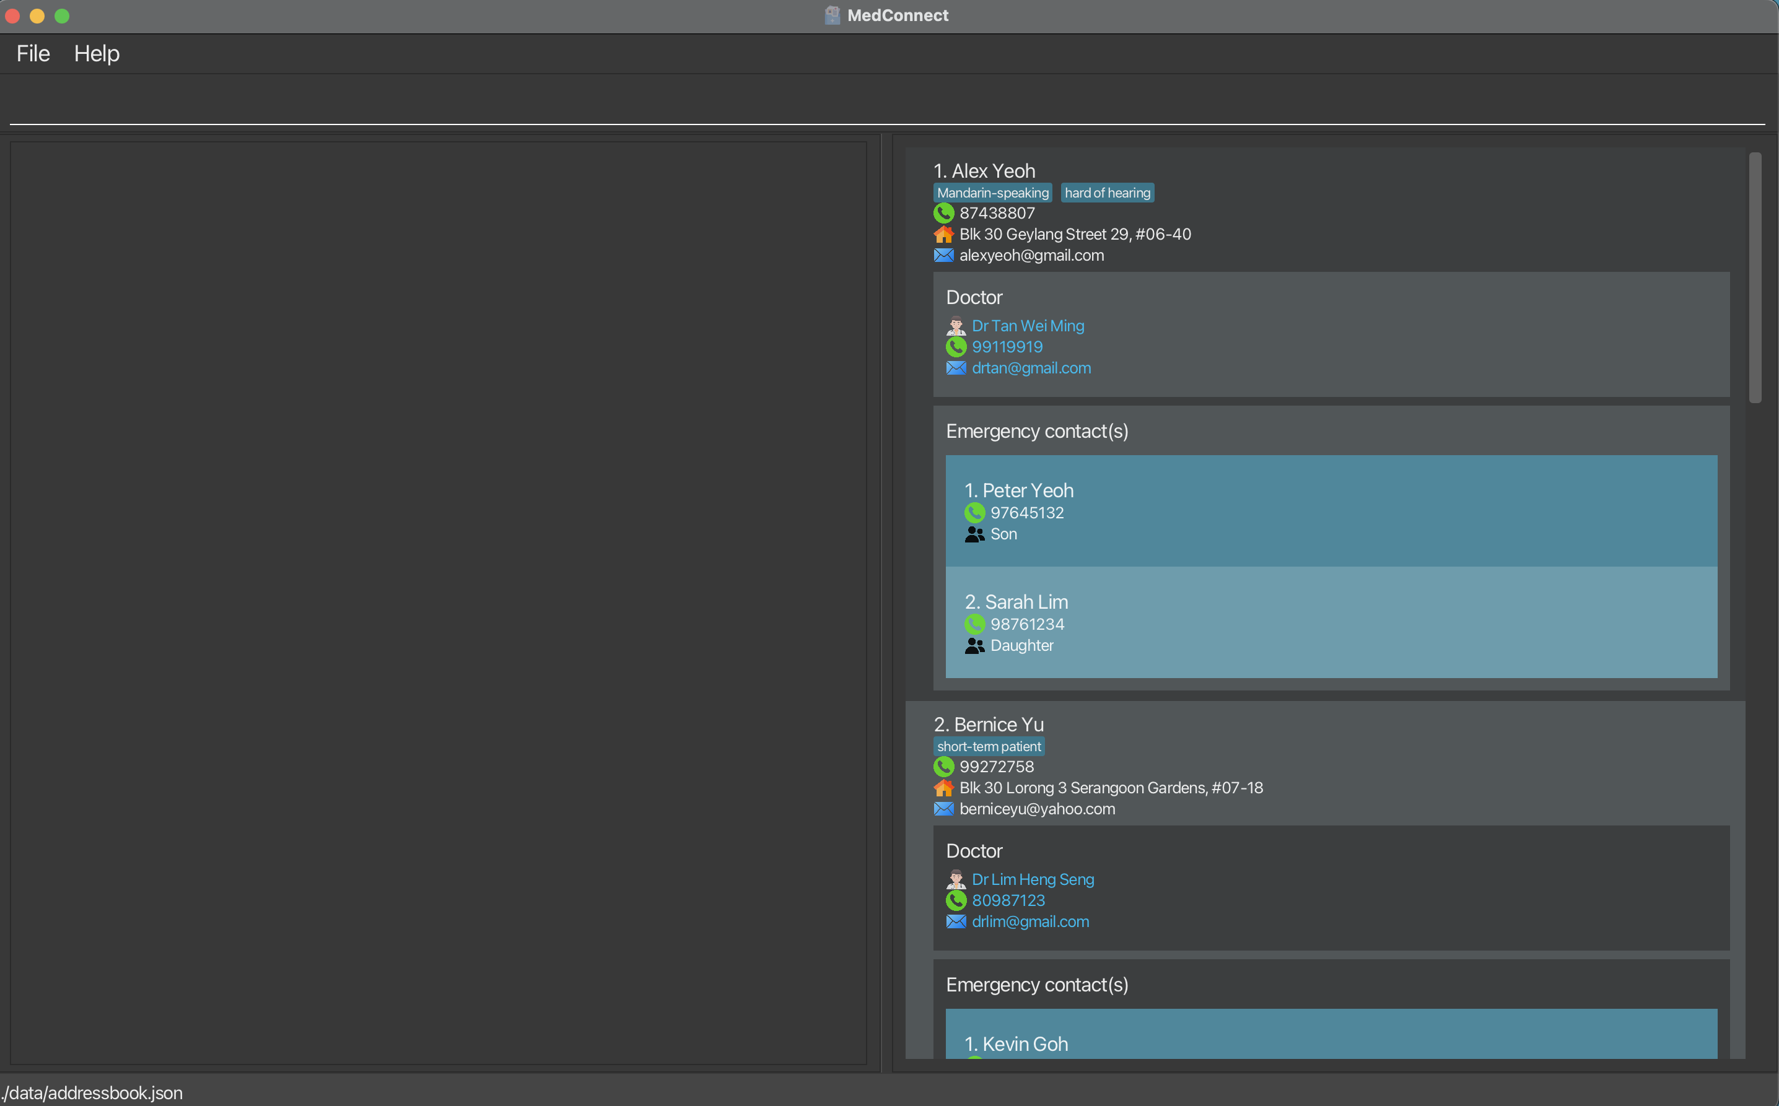The image size is (1779, 1106).
Task: Click the empty result display panel
Action: (x=438, y=603)
